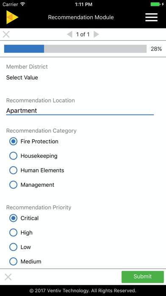This screenshot has height=296, width=166.
Task: Tap the battery status icon
Action: [155, 4]
